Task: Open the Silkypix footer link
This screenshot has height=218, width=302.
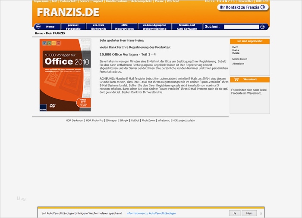Action: pyautogui.click(x=124, y=120)
